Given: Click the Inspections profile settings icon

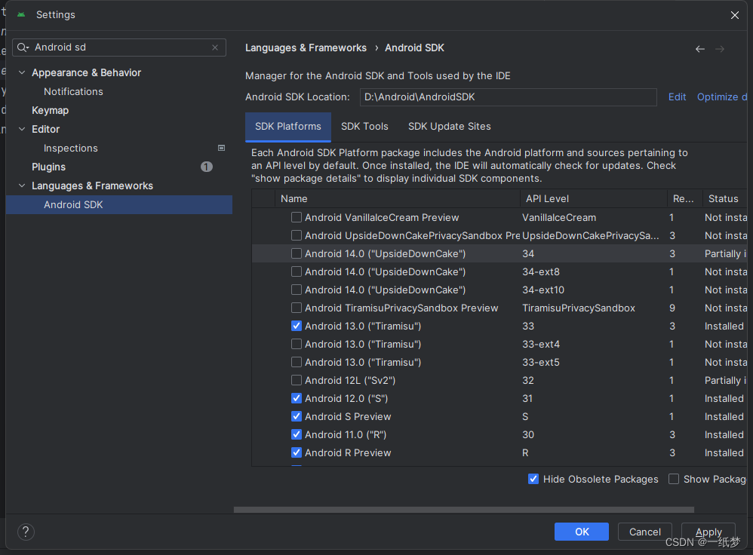Looking at the screenshot, I should click(x=221, y=148).
